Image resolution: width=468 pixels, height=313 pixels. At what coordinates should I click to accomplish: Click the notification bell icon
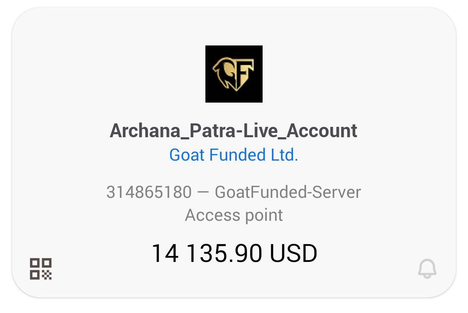(x=427, y=269)
